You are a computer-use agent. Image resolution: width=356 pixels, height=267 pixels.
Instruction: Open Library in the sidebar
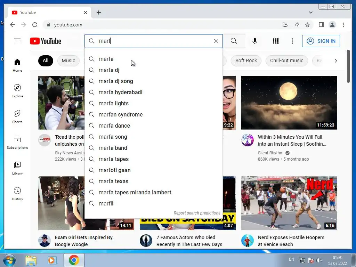[x=17, y=168]
